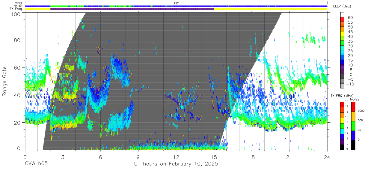
Task: Click the 'ELEV (deg)' legend title
Action: click(342, 6)
